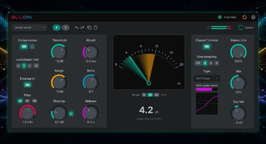Set Lookahead to 3 ms
The width and height of the screenshot is (266, 144).
30,66
